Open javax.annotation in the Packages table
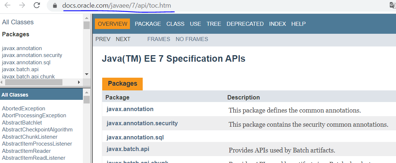 point(130,109)
